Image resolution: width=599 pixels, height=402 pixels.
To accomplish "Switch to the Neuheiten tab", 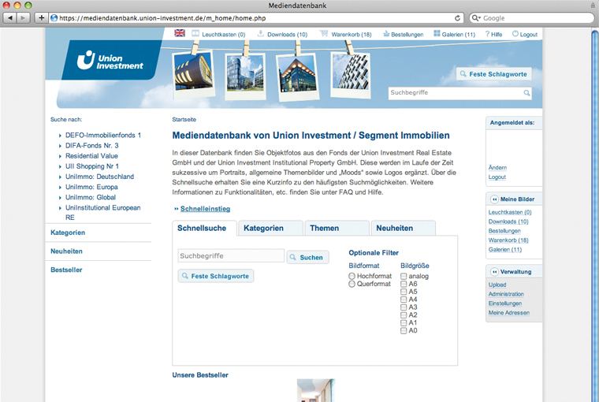I will click(x=394, y=228).
